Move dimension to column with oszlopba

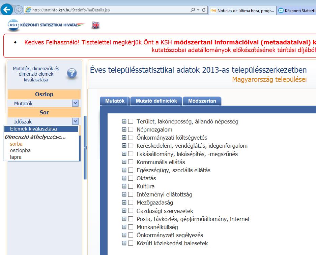pyautogui.click(x=20, y=150)
